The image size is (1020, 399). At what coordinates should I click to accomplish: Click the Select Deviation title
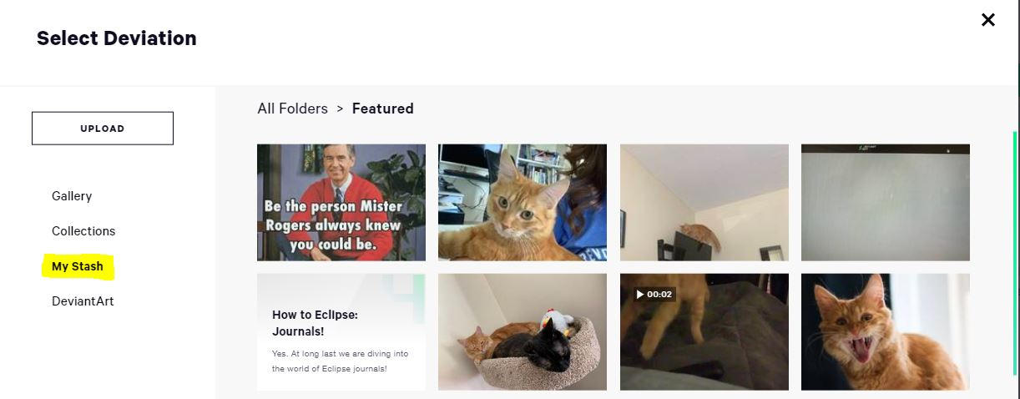click(117, 38)
